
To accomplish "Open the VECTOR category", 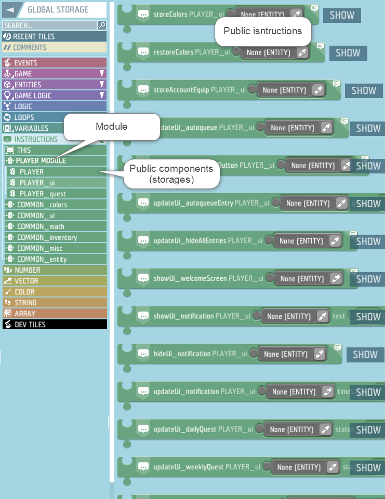I will tap(55, 281).
